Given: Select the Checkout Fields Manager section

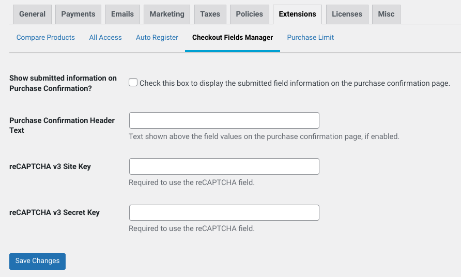Looking at the screenshot, I should coord(233,37).
